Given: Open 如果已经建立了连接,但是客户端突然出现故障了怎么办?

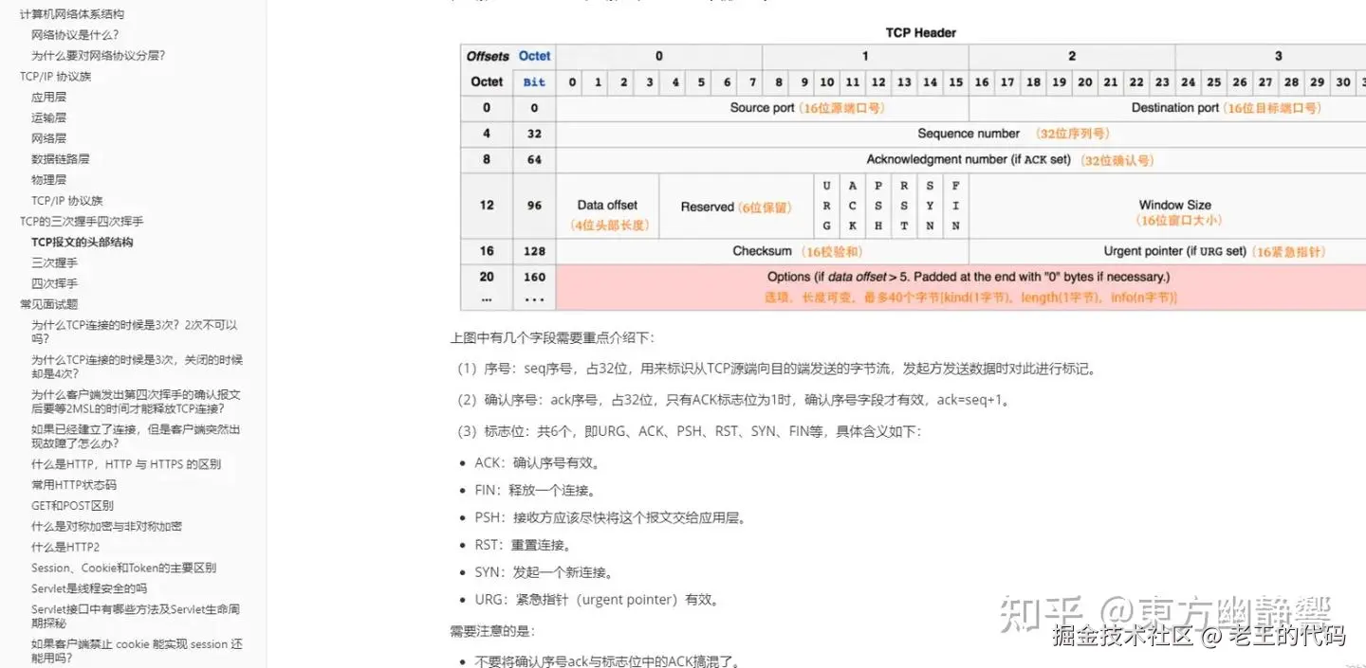Looking at the screenshot, I should click(136, 437).
